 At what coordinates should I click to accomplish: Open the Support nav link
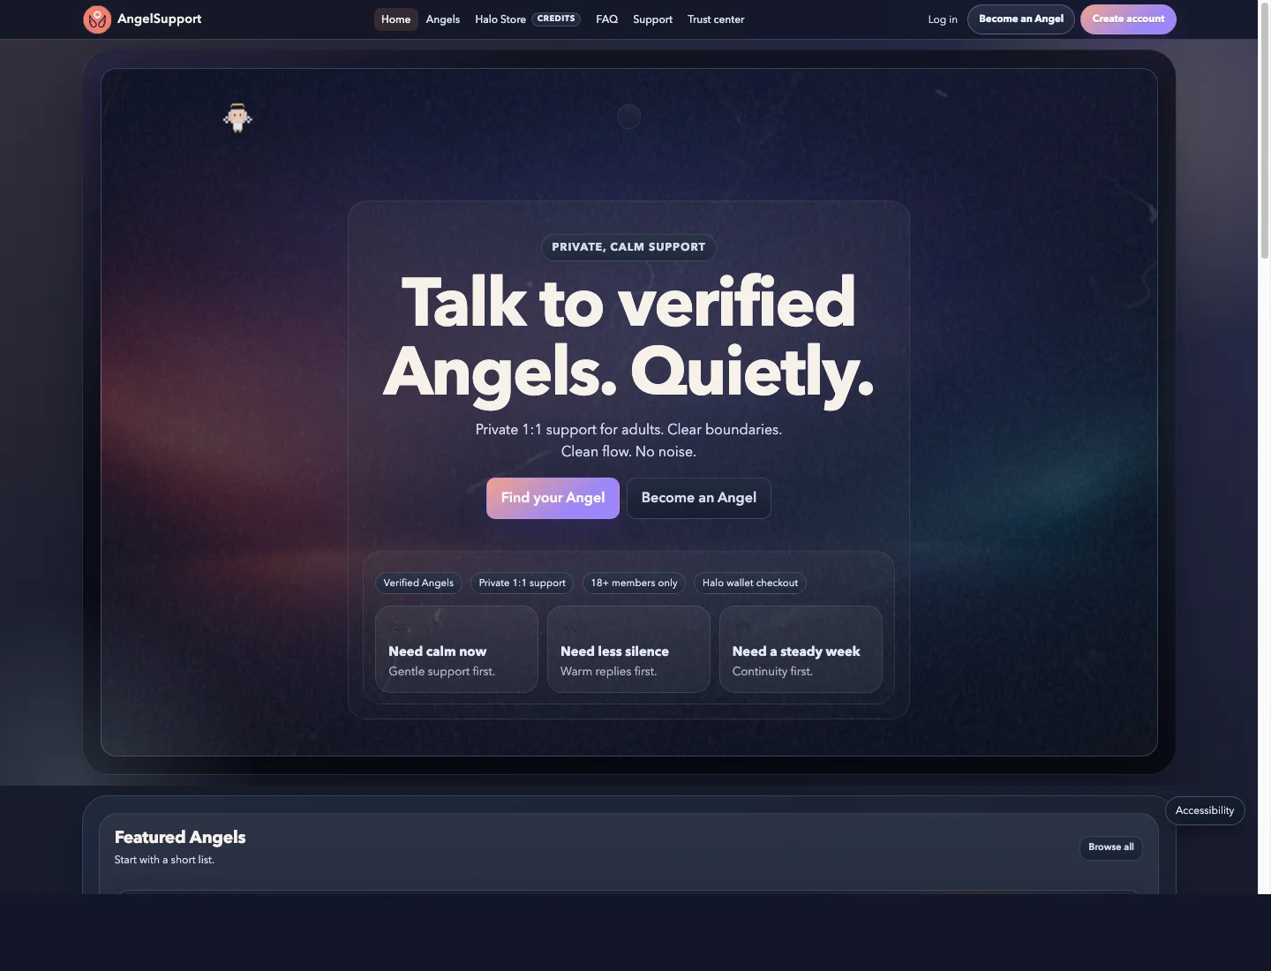click(x=652, y=19)
